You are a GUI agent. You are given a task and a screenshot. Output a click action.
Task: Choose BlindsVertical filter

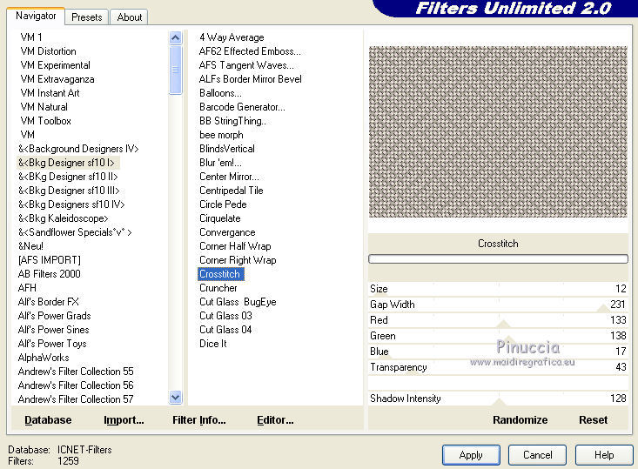click(x=227, y=149)
